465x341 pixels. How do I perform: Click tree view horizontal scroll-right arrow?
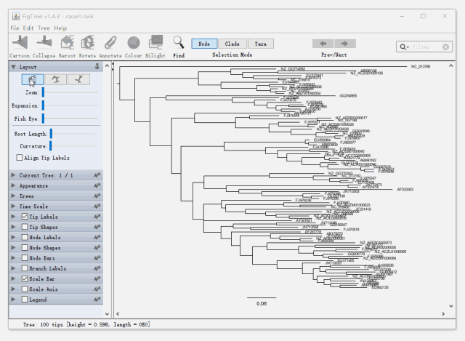(x=443, y=313)
